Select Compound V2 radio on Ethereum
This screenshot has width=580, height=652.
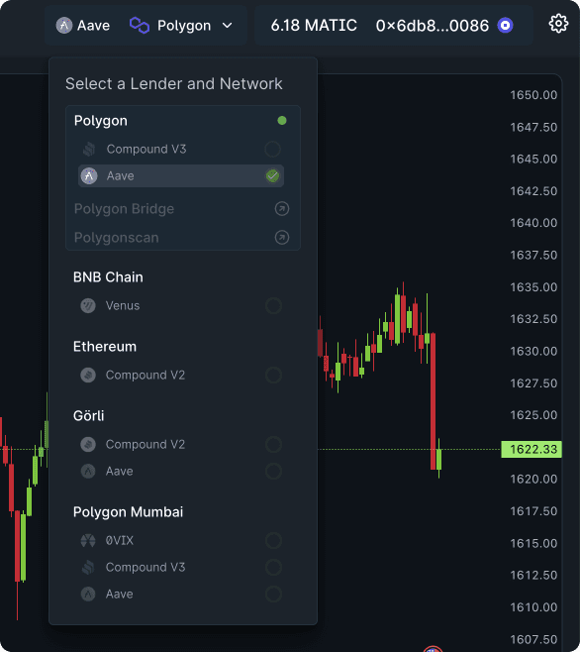(x=273, y=376)
